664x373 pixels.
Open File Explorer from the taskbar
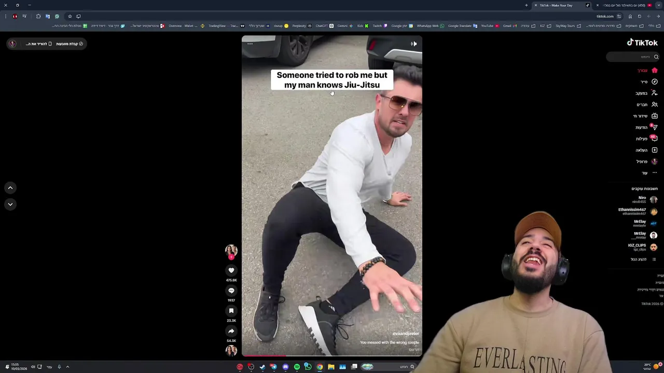coord(331,367)
